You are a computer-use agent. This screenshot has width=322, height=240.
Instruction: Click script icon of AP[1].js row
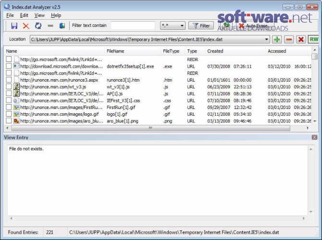pos(16,93)
